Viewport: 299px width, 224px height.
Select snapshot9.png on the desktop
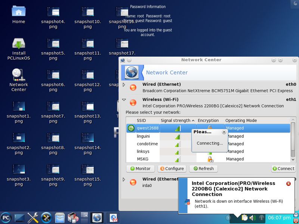point(53,175)
